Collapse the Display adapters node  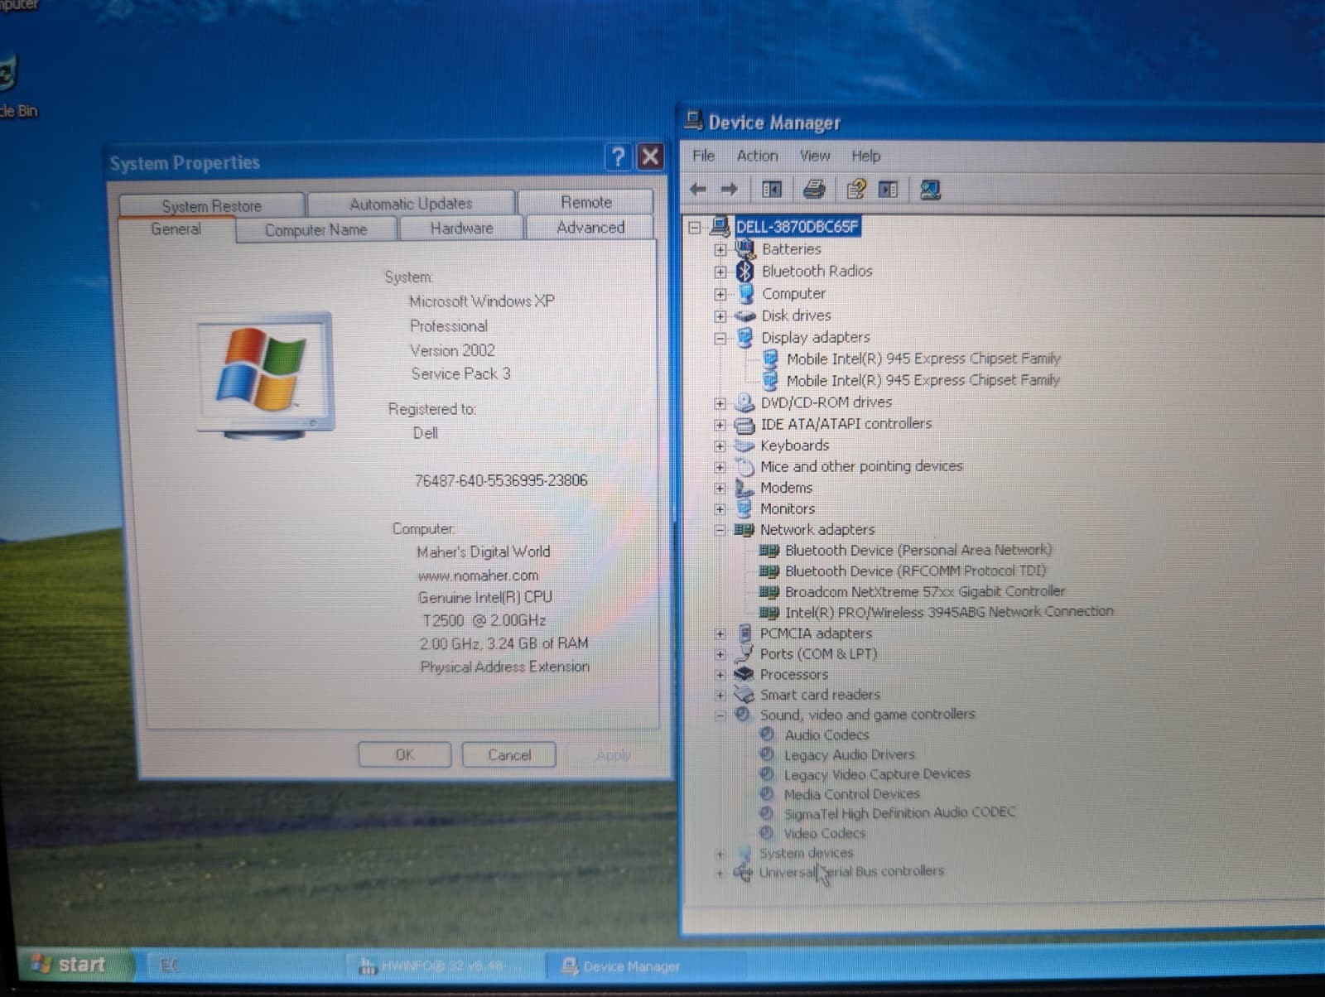720,338
